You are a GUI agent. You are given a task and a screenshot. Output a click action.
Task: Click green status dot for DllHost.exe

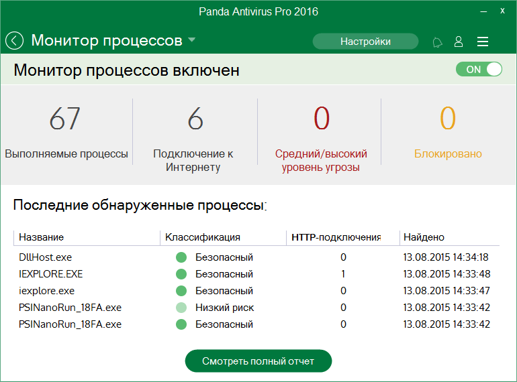[x=181, y=257]
